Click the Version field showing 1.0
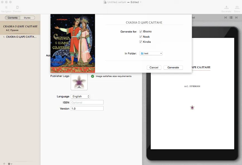 (x=87, y=108)
